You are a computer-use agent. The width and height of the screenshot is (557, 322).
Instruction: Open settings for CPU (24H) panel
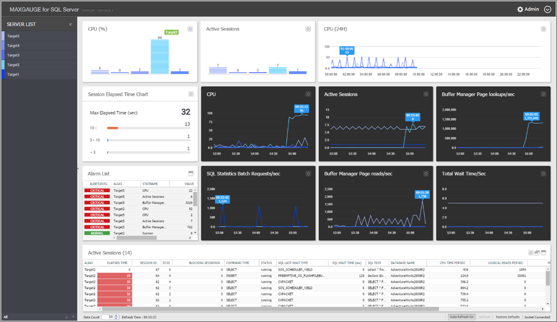click(x=543, y=29)
